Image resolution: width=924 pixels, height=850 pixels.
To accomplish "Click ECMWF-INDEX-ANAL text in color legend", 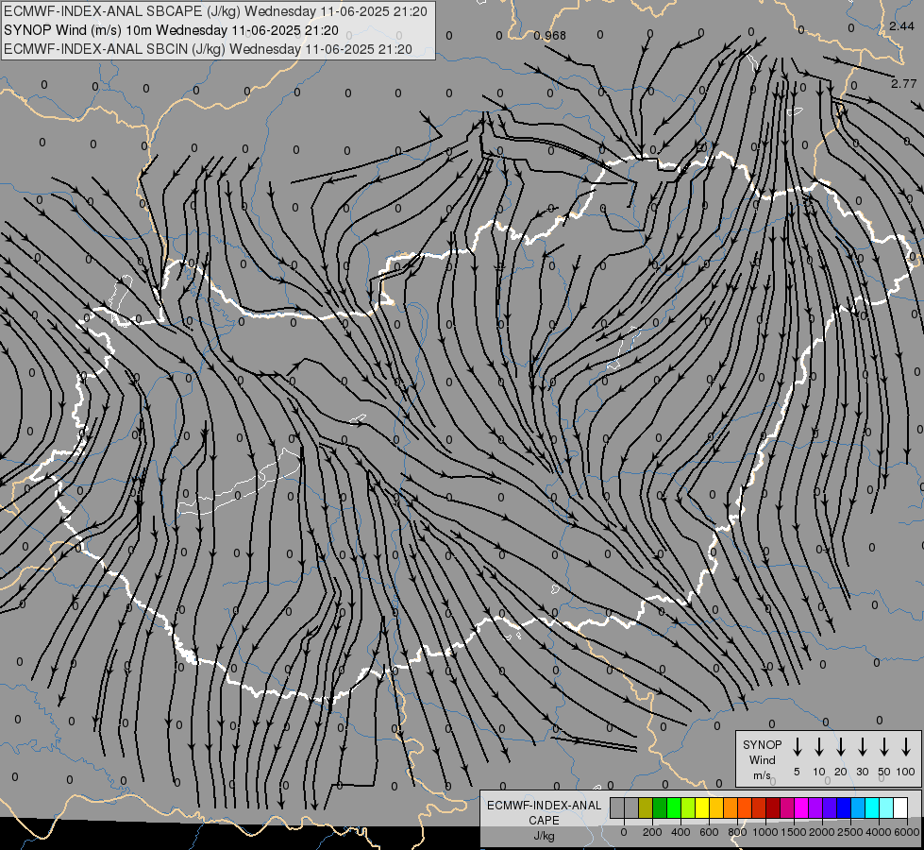I will [544, 806].
